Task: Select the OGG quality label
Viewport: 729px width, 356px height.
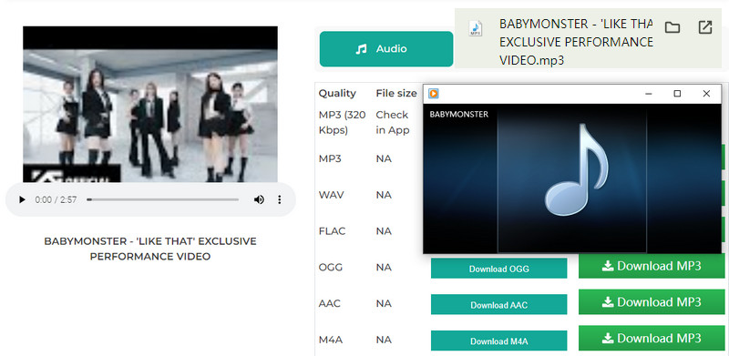Action: point(331,268)
